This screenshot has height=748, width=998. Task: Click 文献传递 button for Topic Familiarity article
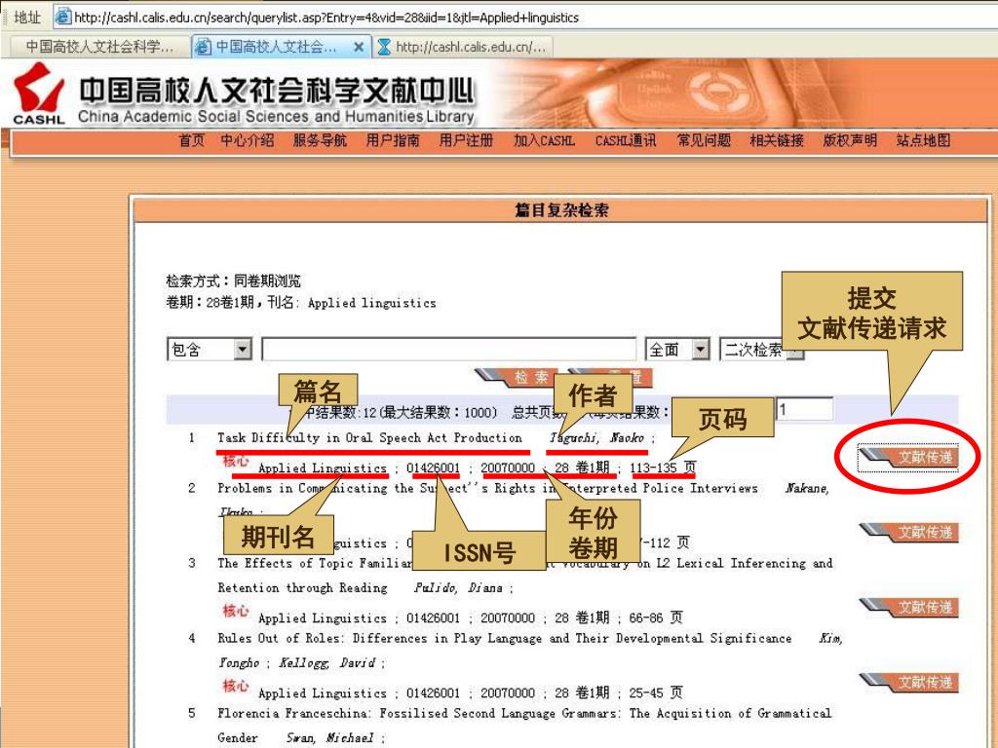pos(909,607)
